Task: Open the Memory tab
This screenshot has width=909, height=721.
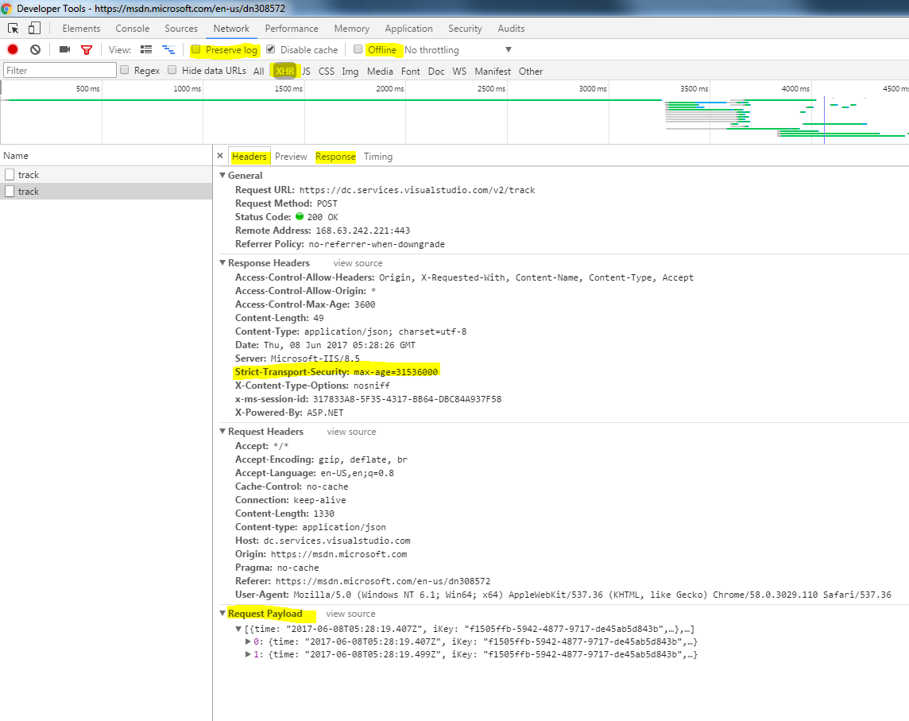Action: [351, 29]
